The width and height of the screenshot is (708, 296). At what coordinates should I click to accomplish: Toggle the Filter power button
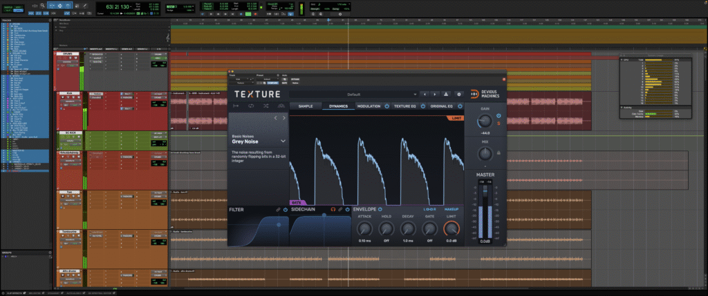tap(286, 210)
